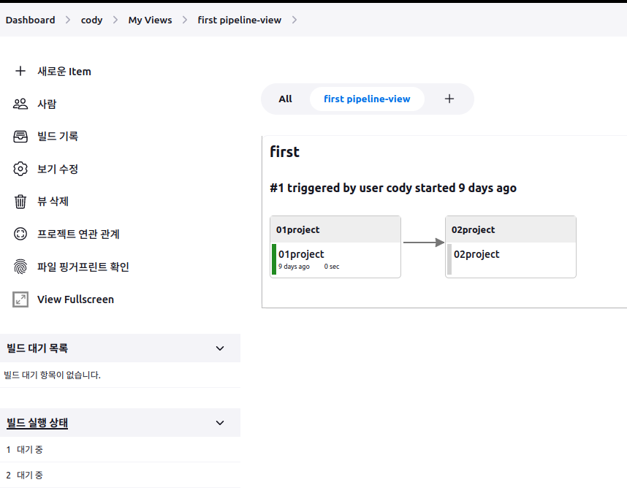Click the trash icon for 뷰 삭제

20,202
